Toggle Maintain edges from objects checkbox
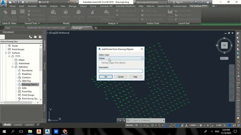The image size is (241, 135). point(100,63)
